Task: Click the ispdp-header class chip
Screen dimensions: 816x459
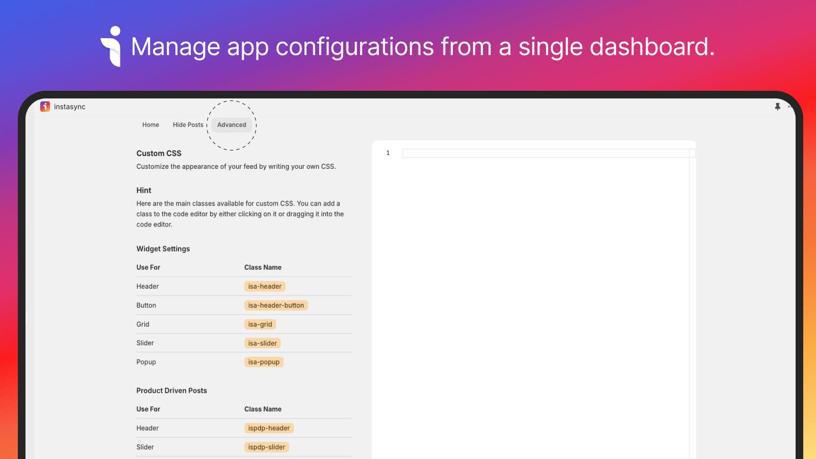Action: [269, 428]
